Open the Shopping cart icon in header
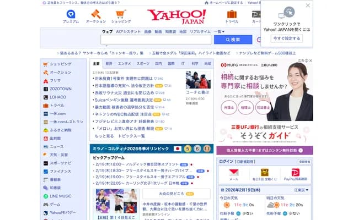 [121, 14]
